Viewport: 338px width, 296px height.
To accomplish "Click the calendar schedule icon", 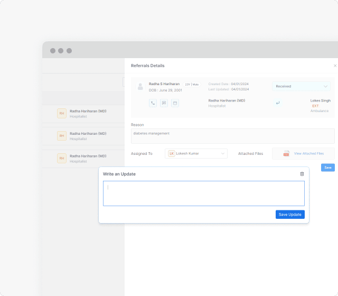I will (x=175, y=103).
